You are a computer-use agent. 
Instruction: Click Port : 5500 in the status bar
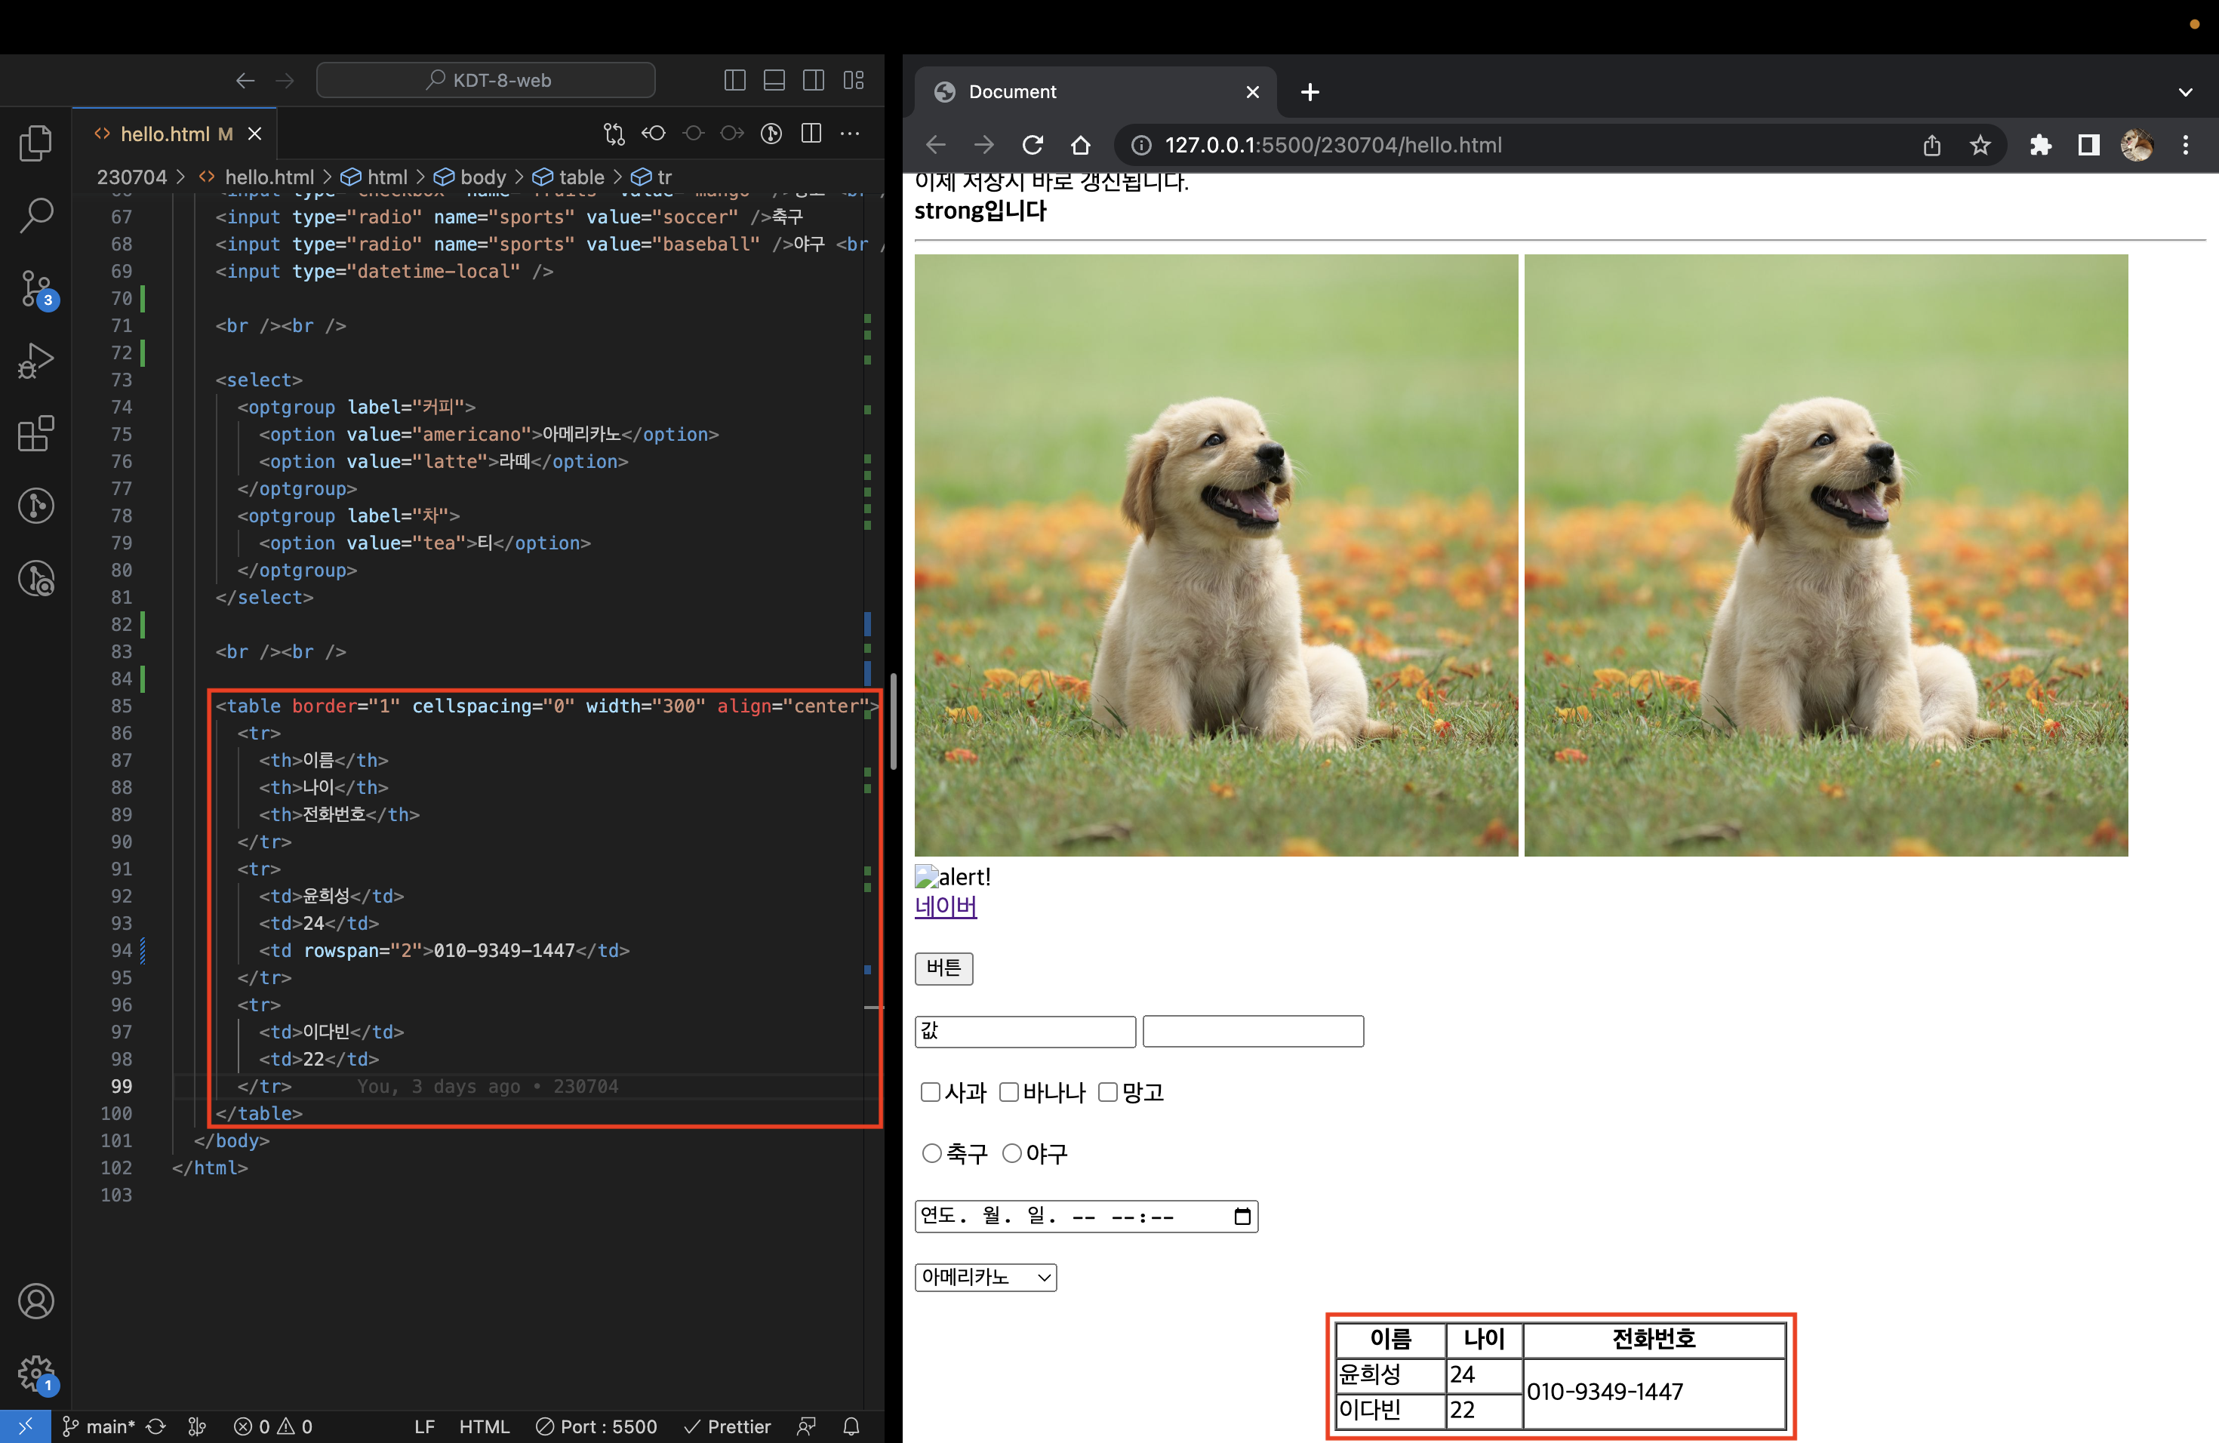click(x=597, y=1426)
